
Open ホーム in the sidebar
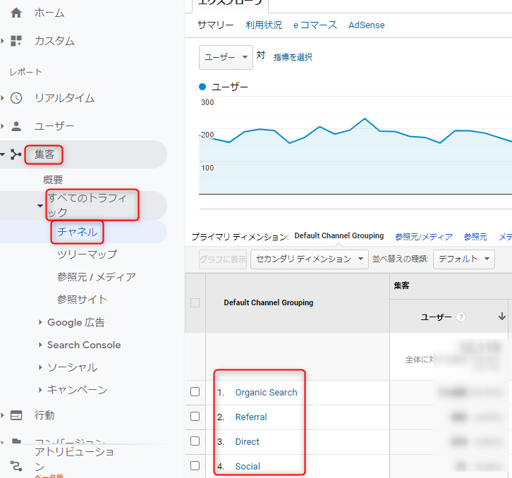[49, 13]
